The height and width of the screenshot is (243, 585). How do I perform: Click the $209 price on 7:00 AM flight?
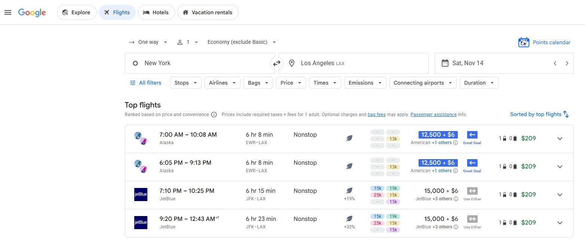(529, 139)
